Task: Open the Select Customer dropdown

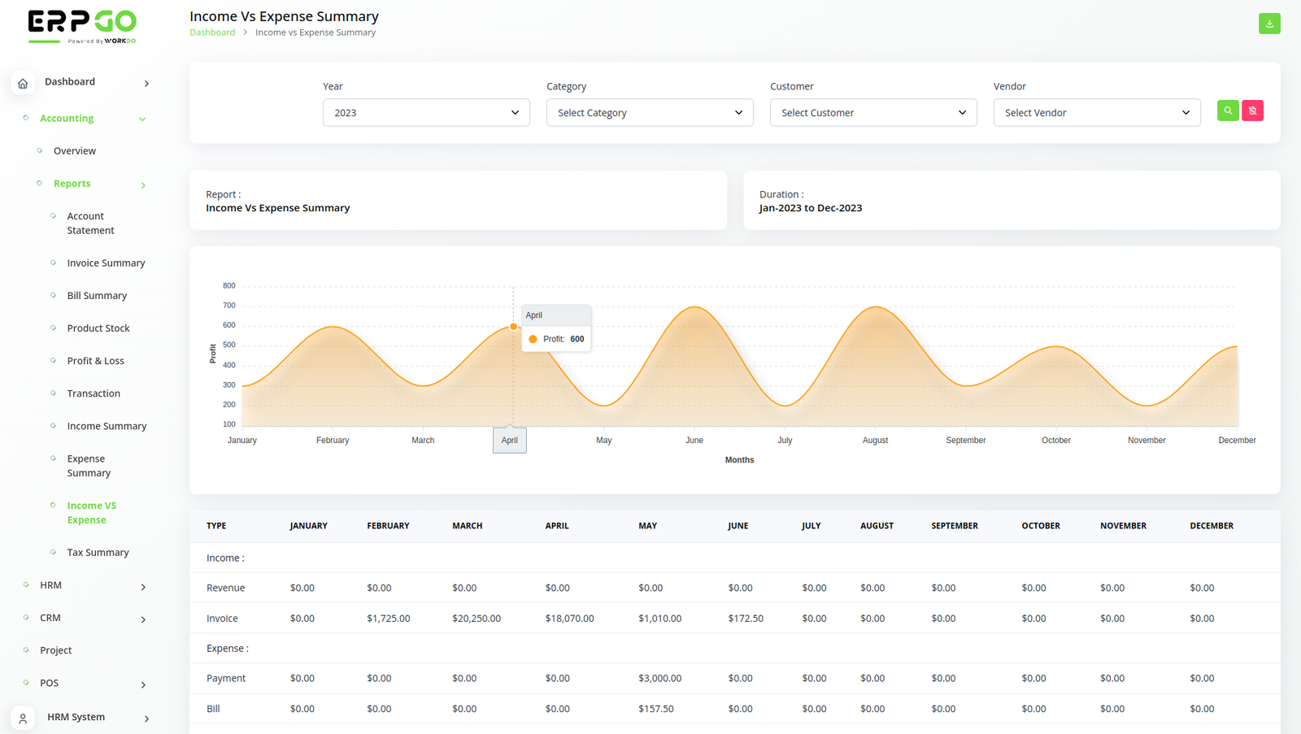Action: click(872, 113)
